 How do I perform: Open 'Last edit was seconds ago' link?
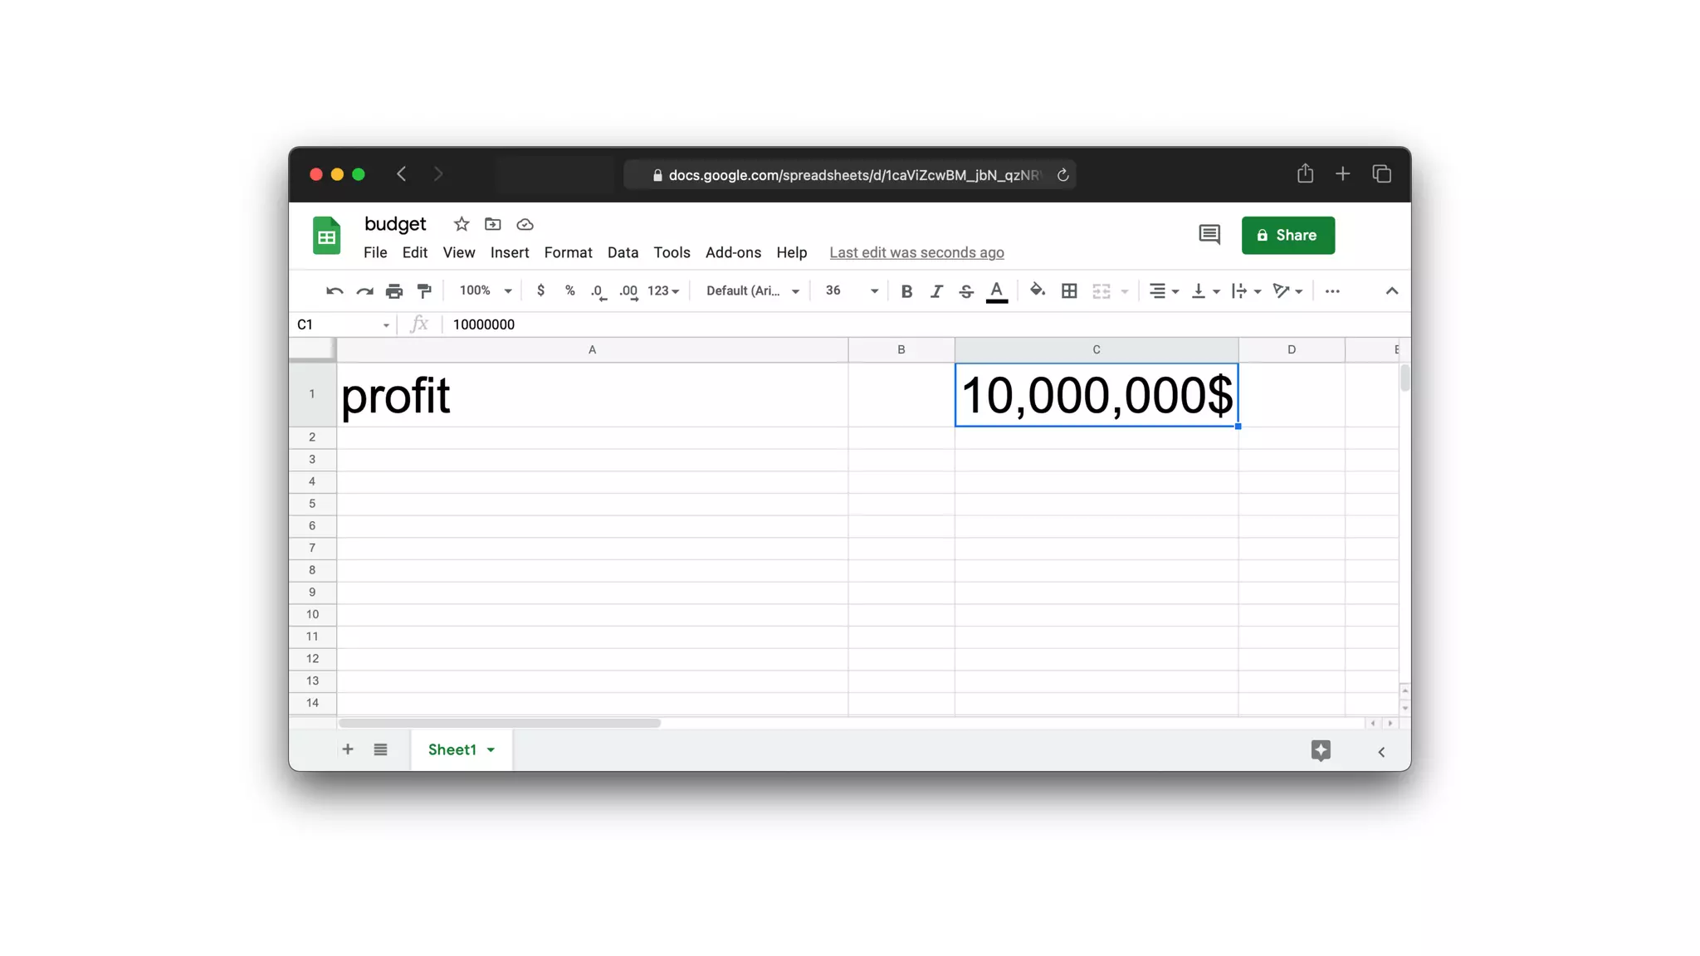click(916, 252)
